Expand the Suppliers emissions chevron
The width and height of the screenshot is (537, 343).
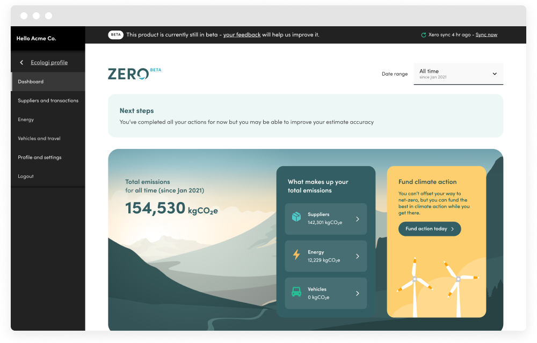pos(358,219)
